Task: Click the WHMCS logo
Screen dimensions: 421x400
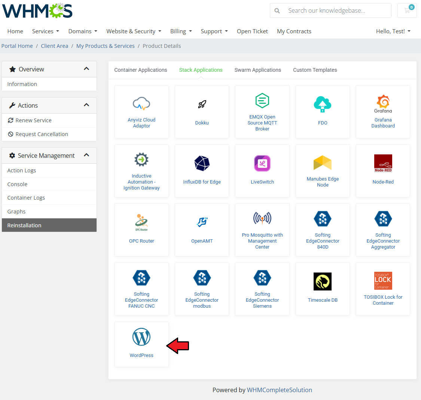Action: point(37,11)
